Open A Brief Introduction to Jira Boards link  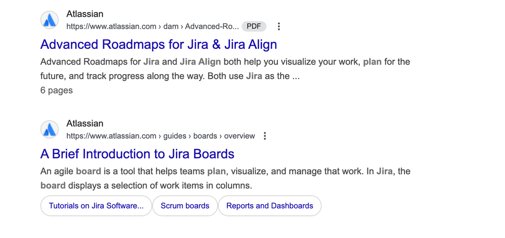pyautogui.click(x=137, y=154)
